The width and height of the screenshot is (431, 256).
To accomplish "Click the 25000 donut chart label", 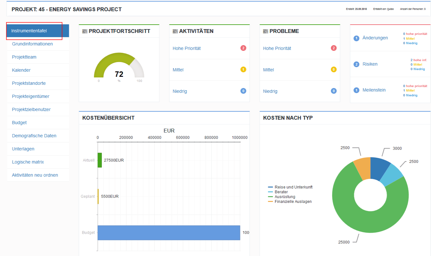I will pos(344,242).
